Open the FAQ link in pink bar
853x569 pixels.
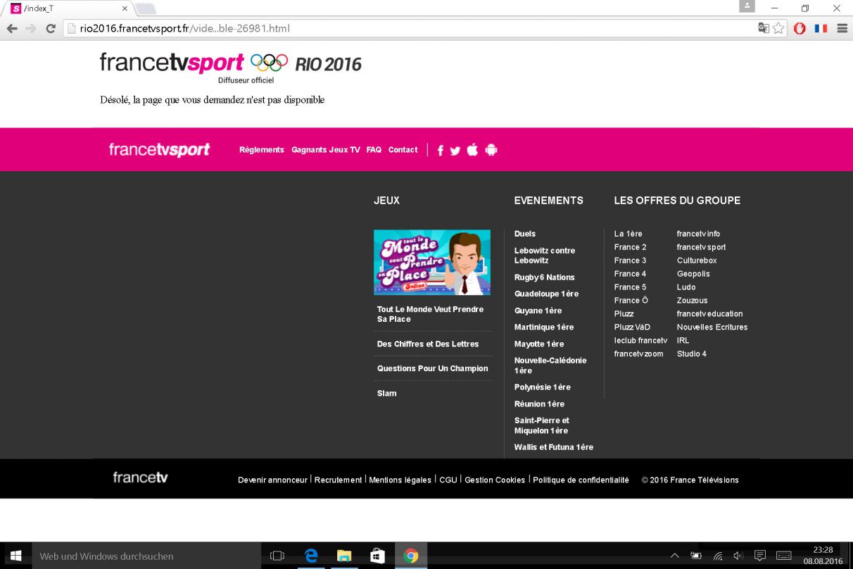[x=374, y=150]
